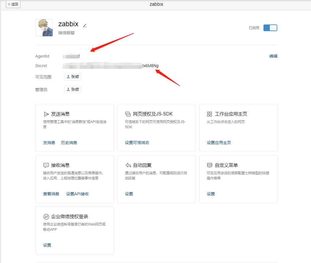Screen dimensions: 311x263
Task: Click the 管理员 field label
Action: coord(41,90)
